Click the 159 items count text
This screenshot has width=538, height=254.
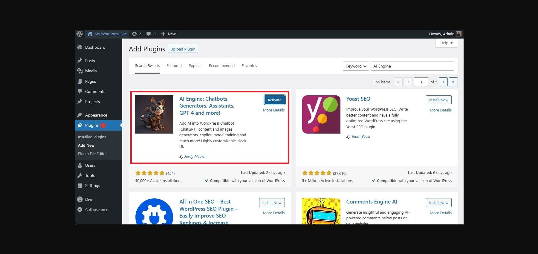point(382,82)
